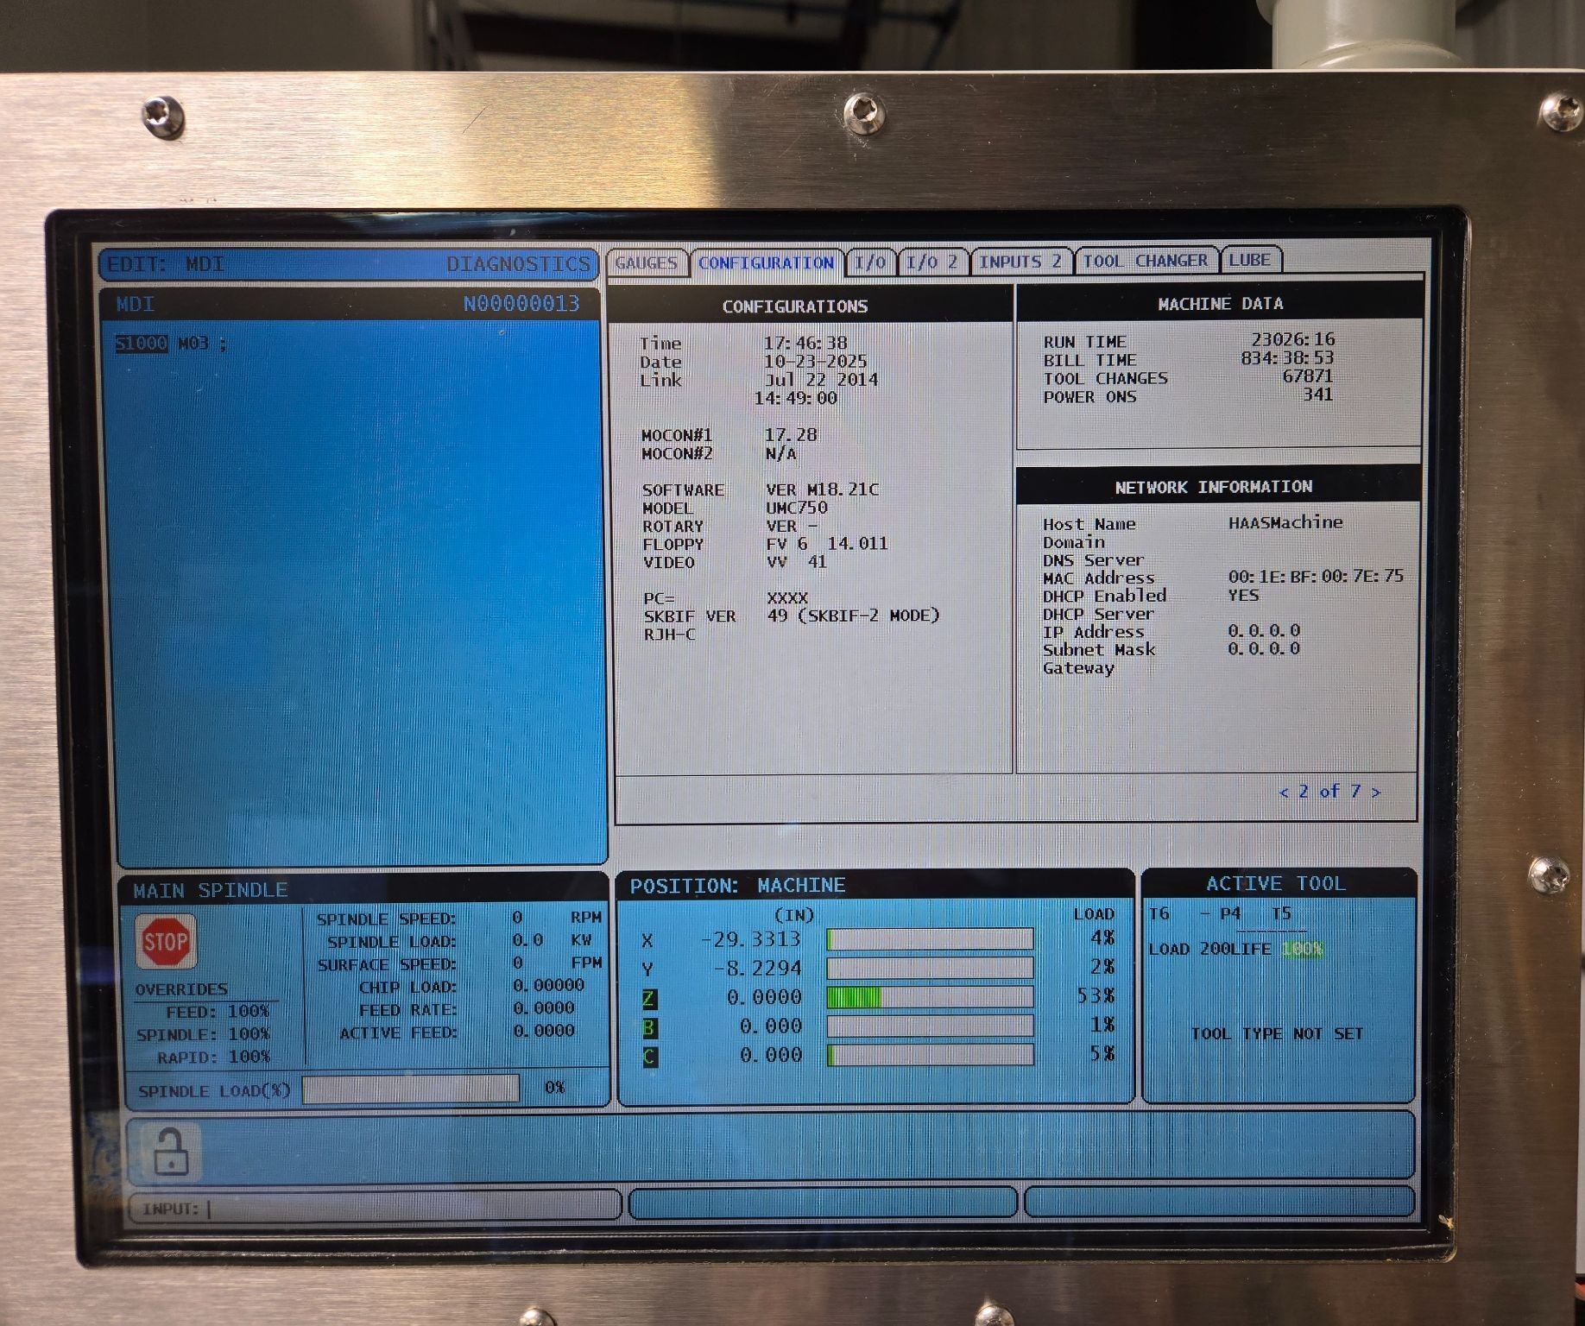
Task: Switch to the LUBE tab
Action: pyautogui.click(x=1249, y=259)
